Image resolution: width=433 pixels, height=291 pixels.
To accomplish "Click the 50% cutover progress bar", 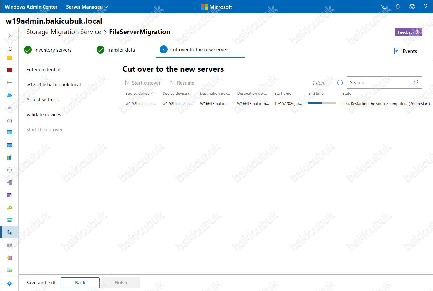I will [322, 103].
